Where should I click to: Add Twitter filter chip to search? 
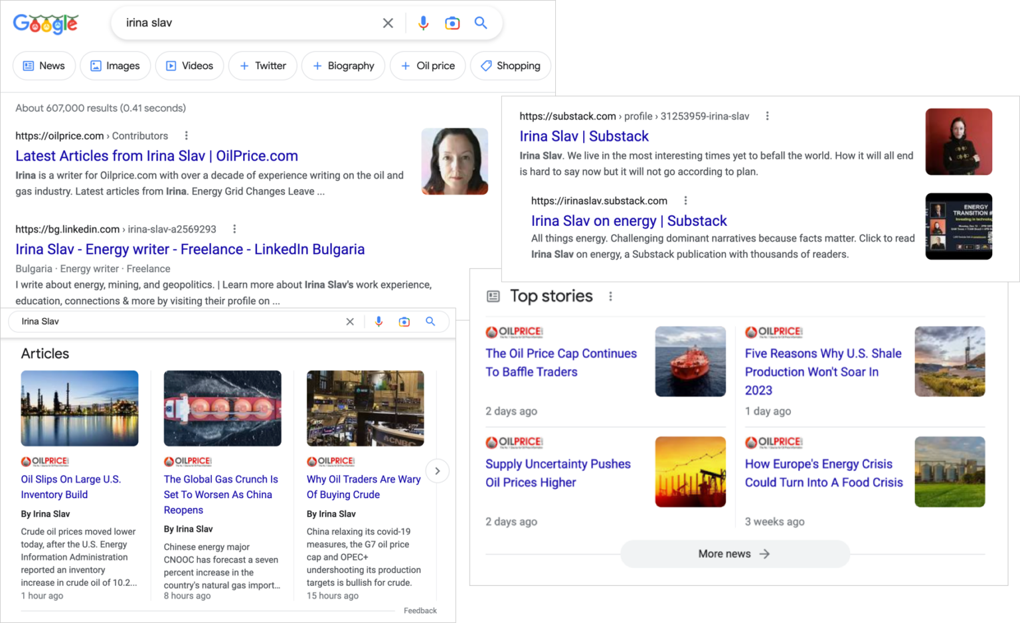click(x=262, y=66)
